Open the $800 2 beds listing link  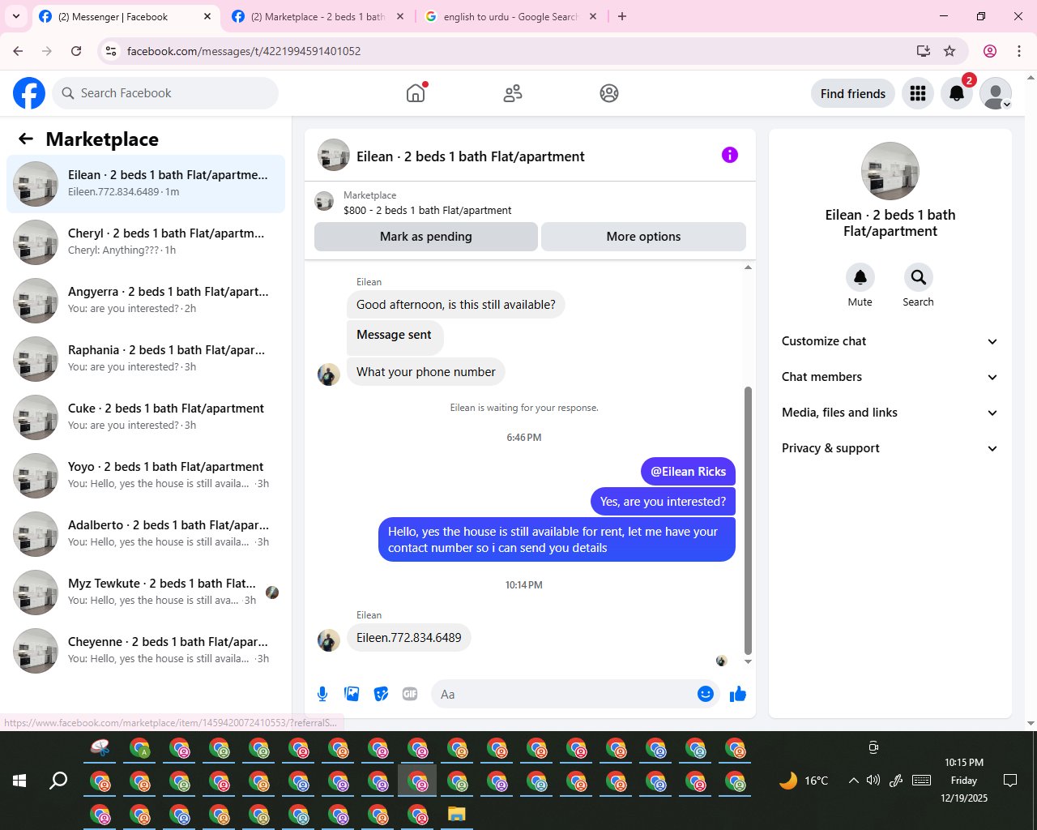[427, 210]
